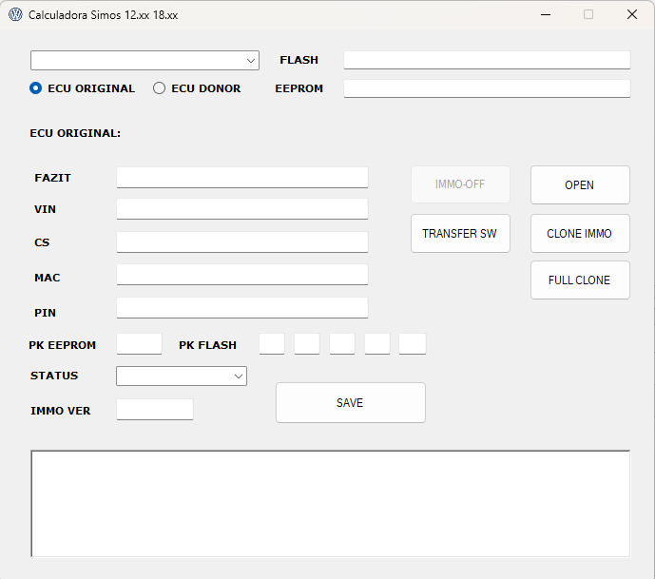Click the CLONE IMMO button
655x579 pixels.
tap(579, 234)
